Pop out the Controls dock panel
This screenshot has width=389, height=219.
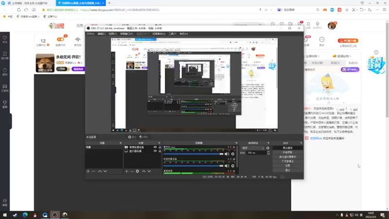point(301,143)
